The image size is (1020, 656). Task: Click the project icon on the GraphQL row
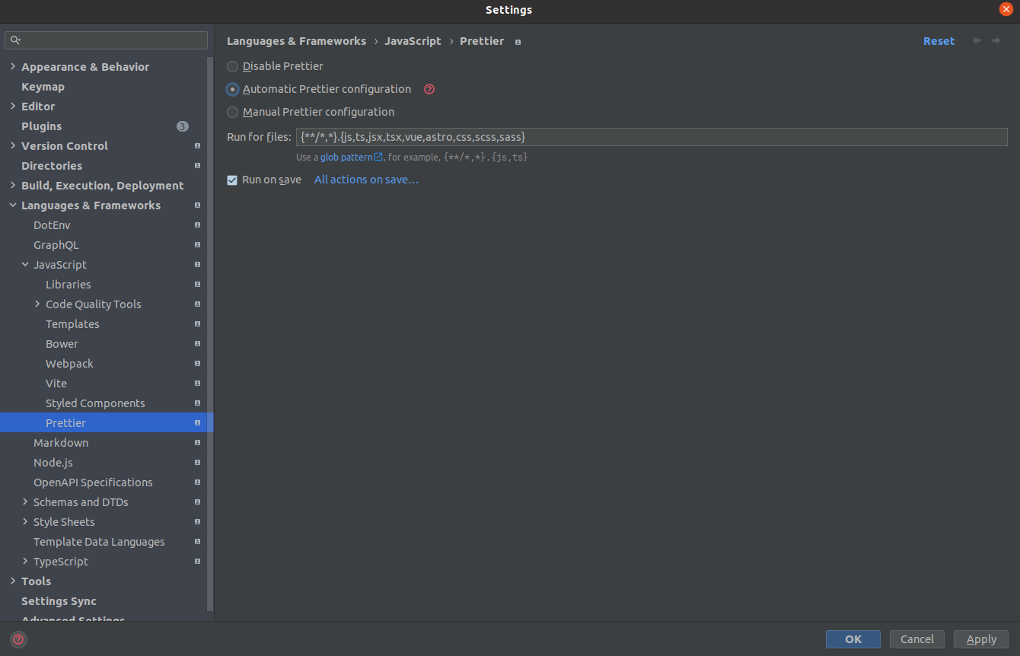(197, 245)
